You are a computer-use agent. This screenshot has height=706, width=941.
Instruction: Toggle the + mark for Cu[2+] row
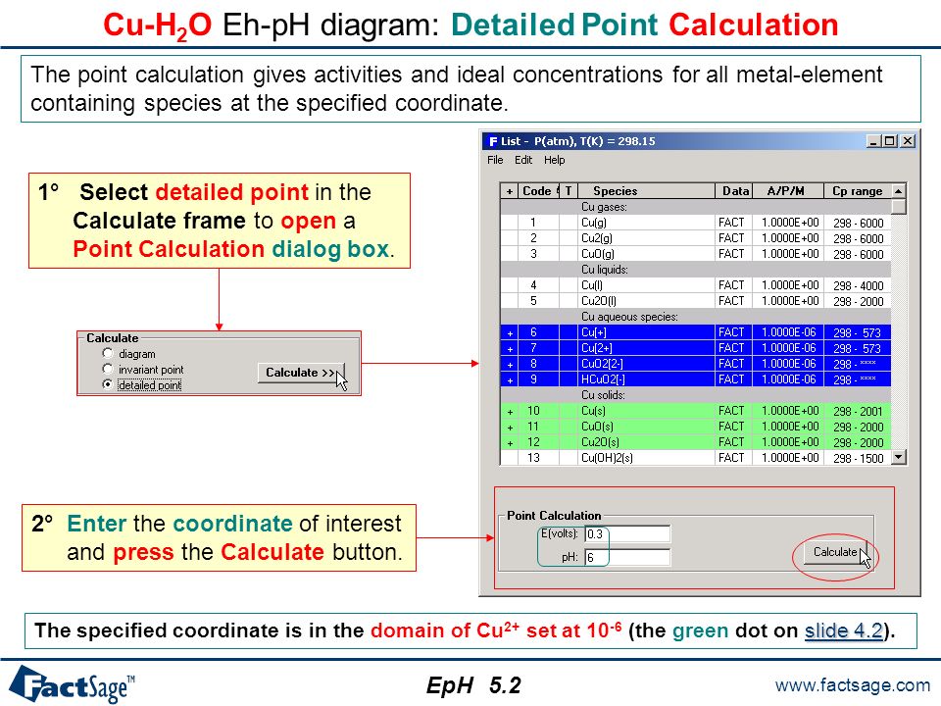tap(510, 348)
